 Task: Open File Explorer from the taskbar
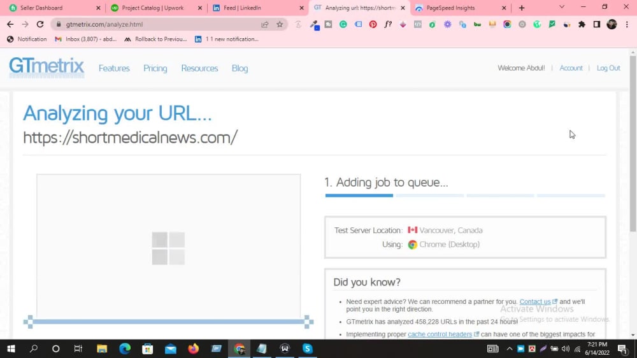pos(101,348)
